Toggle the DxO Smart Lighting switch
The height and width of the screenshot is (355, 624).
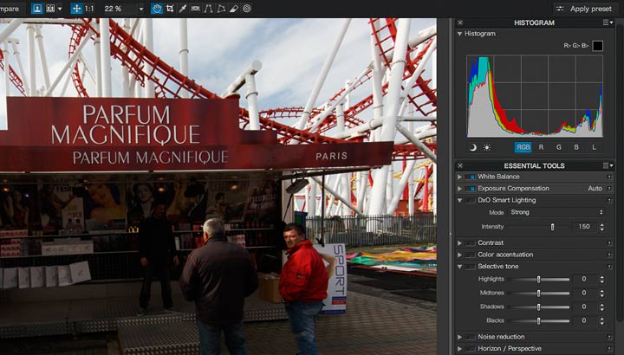tap(471, 200)
